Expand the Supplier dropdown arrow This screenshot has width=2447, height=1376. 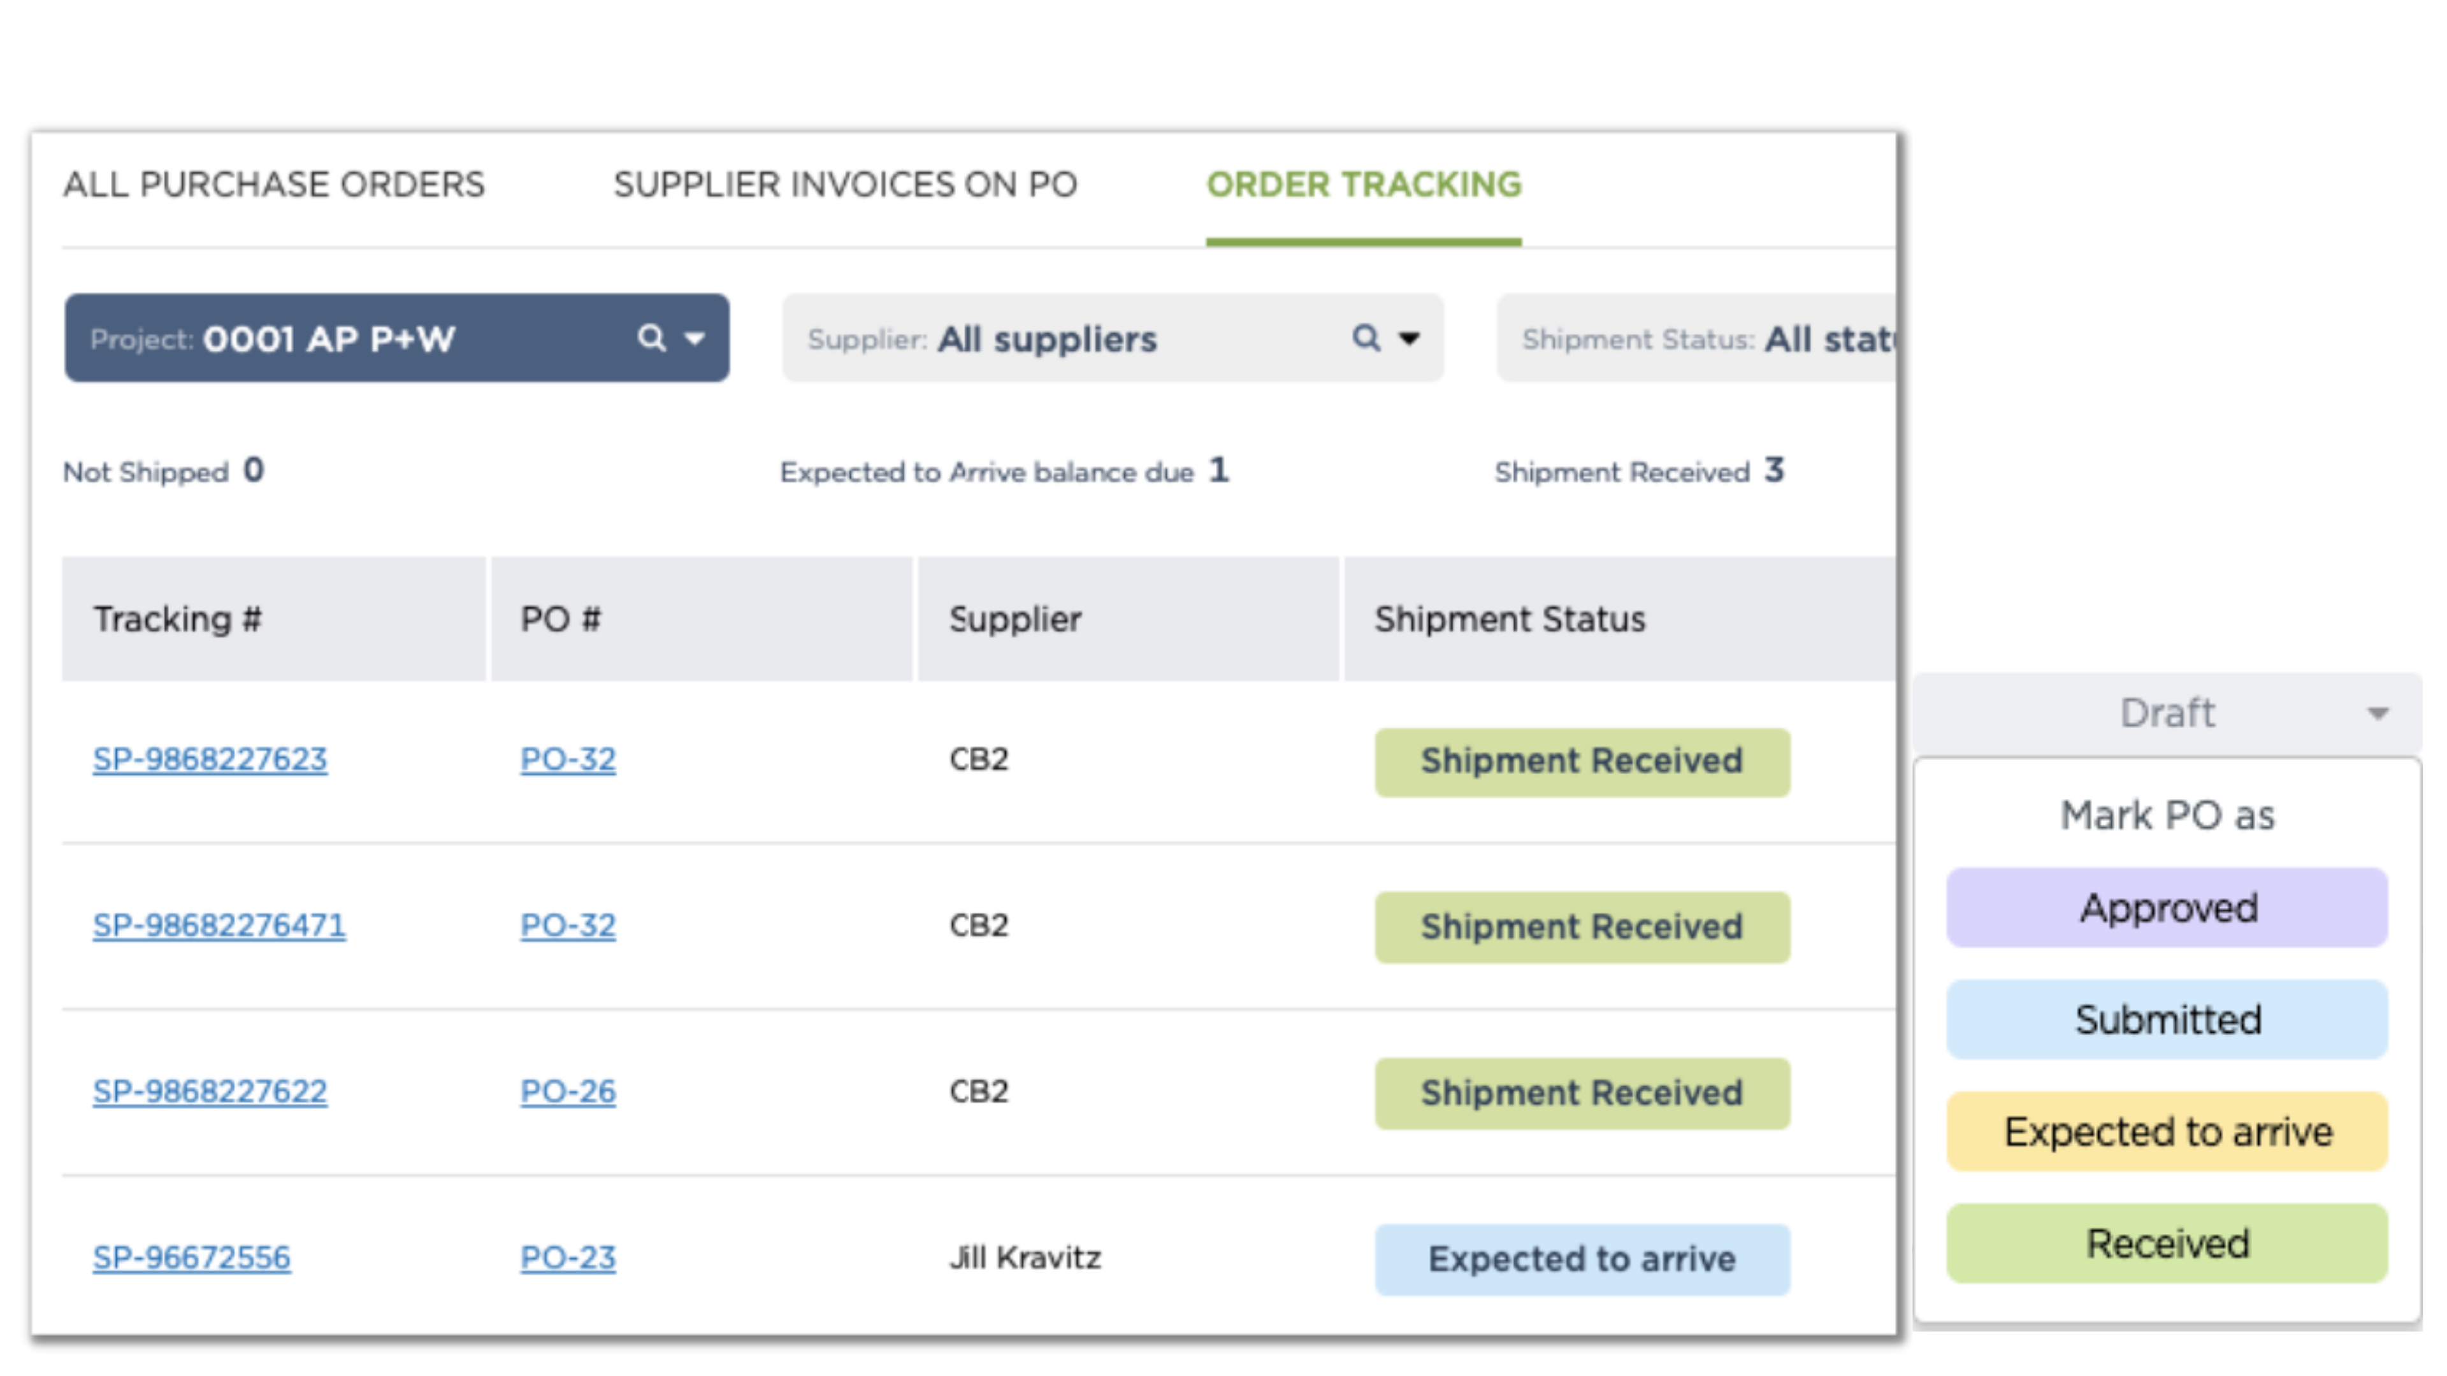tap(1410, 339)
